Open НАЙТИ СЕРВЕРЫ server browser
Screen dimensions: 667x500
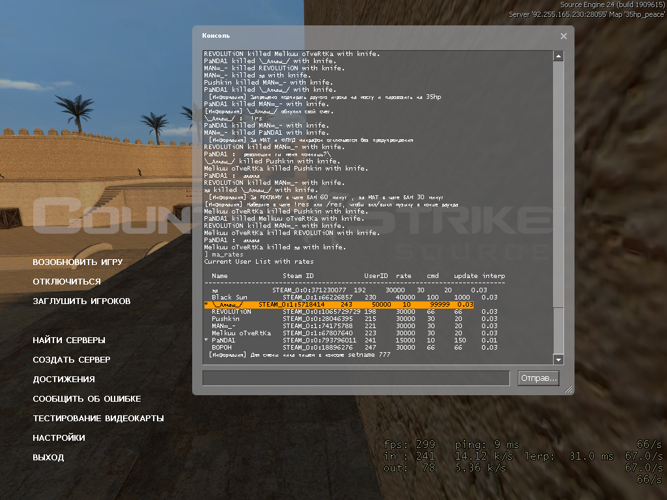(x=69, y=340)
